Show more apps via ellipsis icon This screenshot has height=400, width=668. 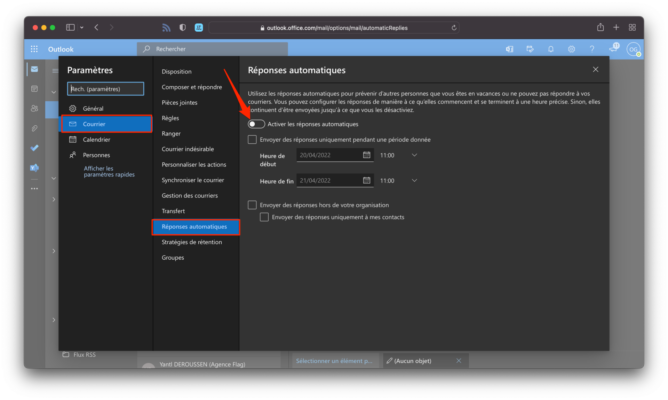pos(34,189)
